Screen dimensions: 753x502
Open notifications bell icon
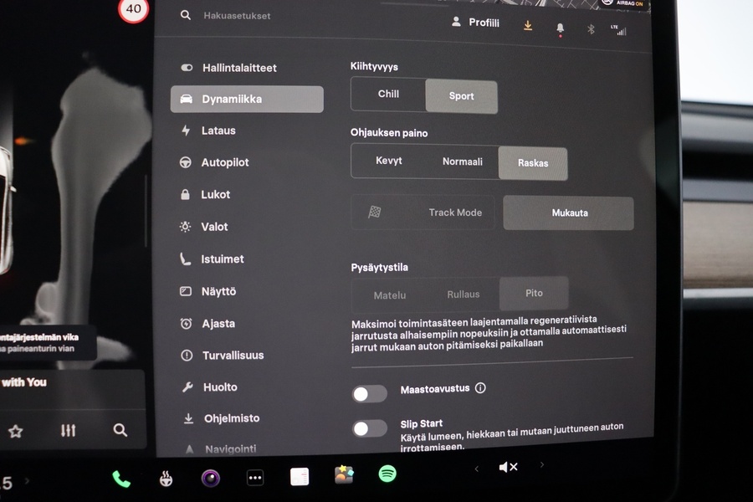560,28
